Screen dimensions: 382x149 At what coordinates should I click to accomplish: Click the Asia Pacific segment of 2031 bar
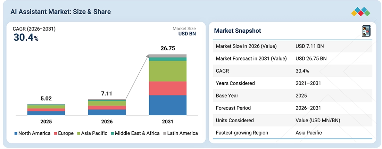pos(168,71)
